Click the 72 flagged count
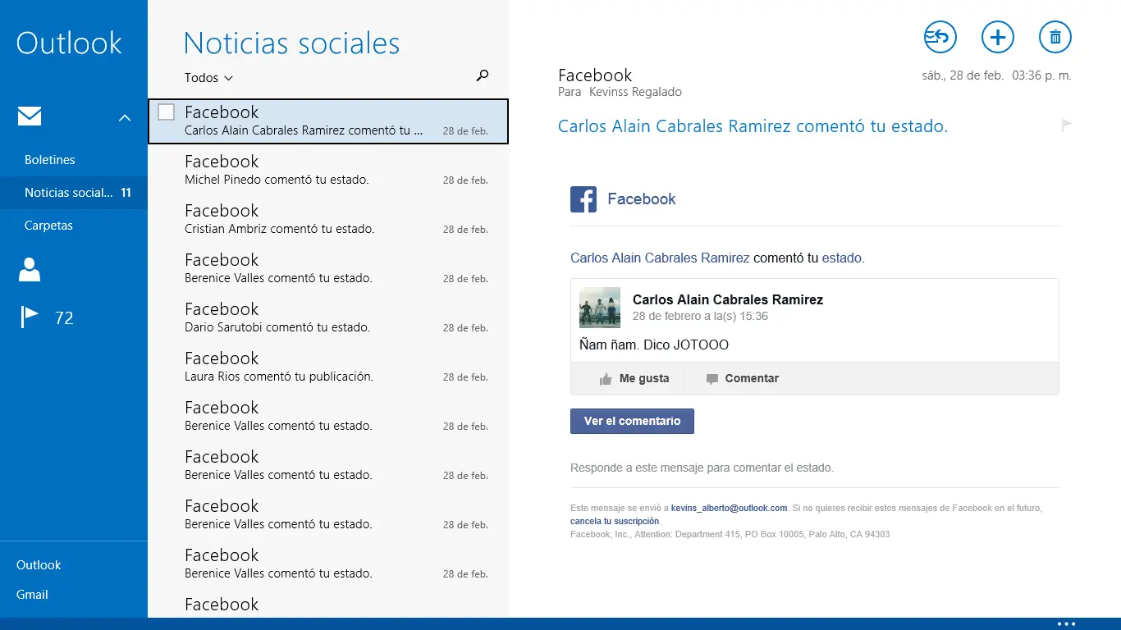Screen dimensions: 1121x630 (x=64, y=317)
